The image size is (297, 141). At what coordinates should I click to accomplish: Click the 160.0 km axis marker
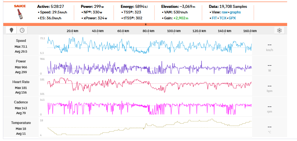click(250, 31)
